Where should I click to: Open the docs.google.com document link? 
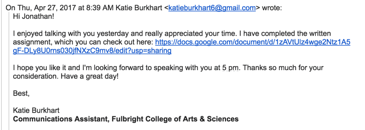tap(253, 42)
